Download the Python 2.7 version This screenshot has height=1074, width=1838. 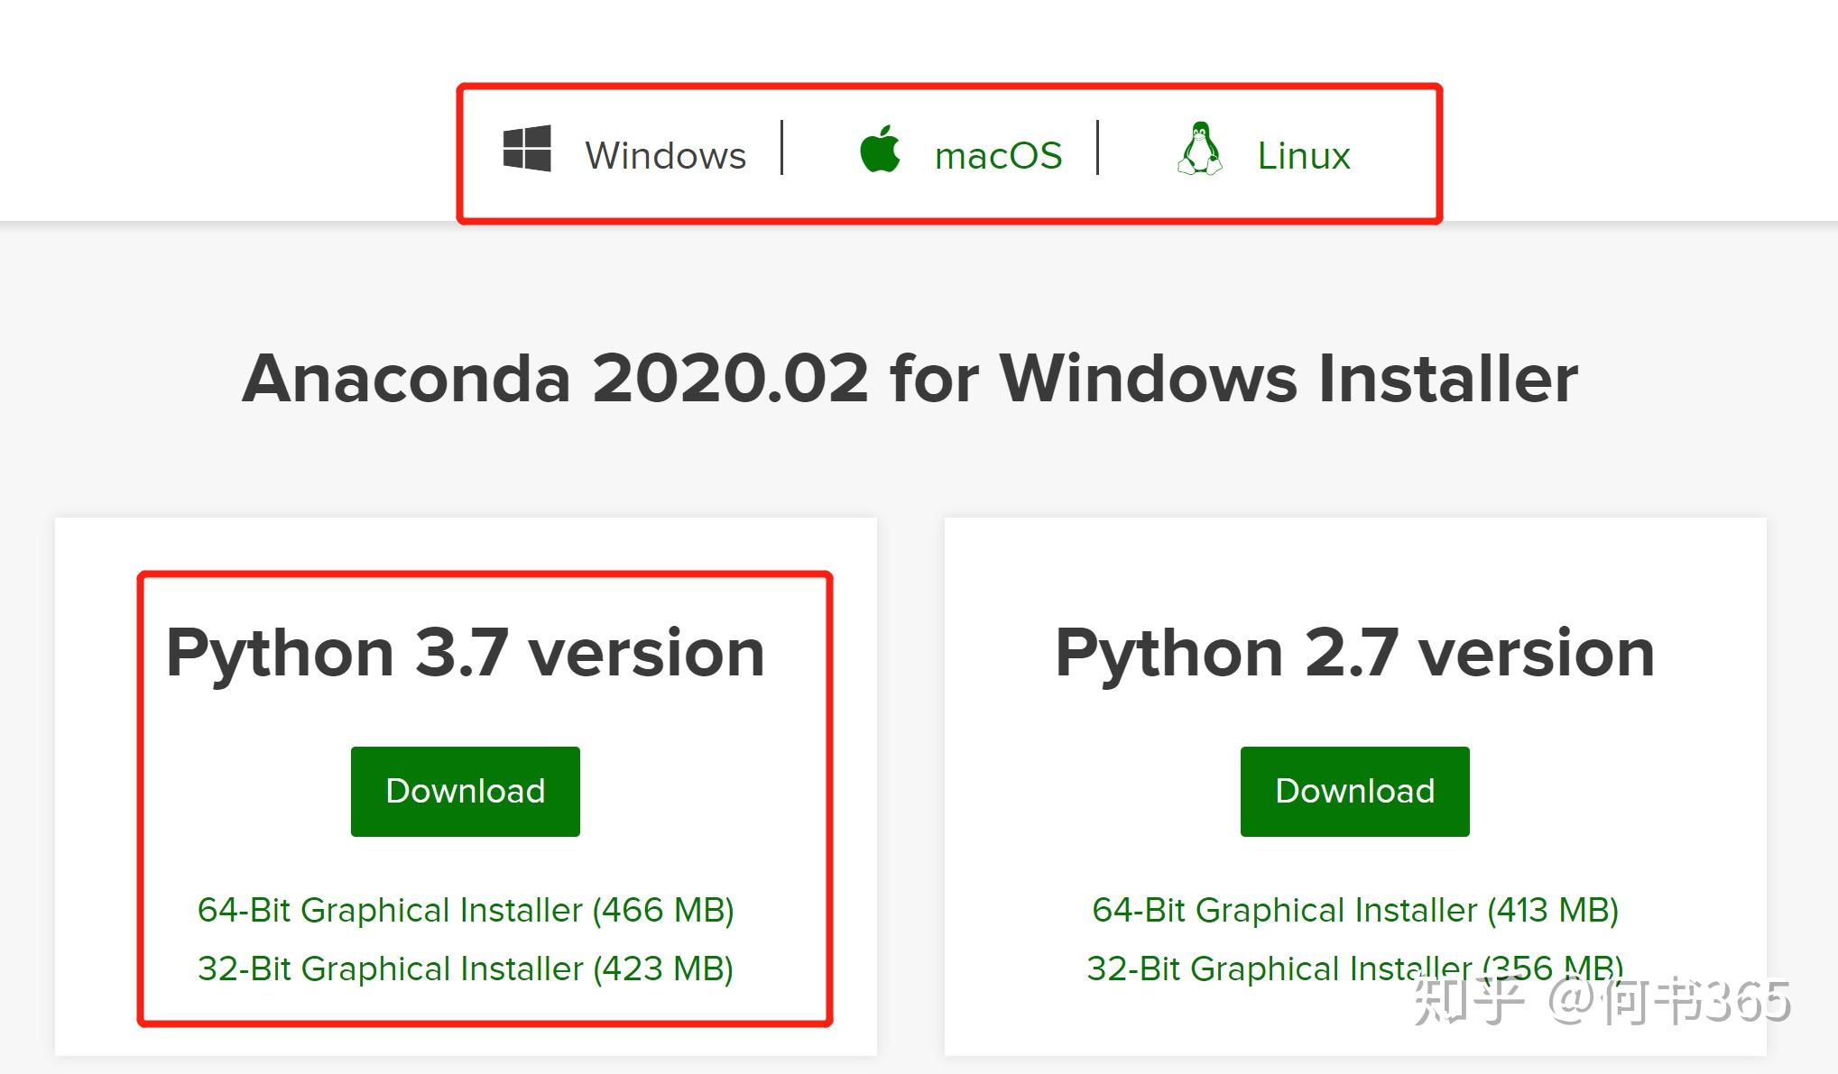click(x=1355, y=791)
